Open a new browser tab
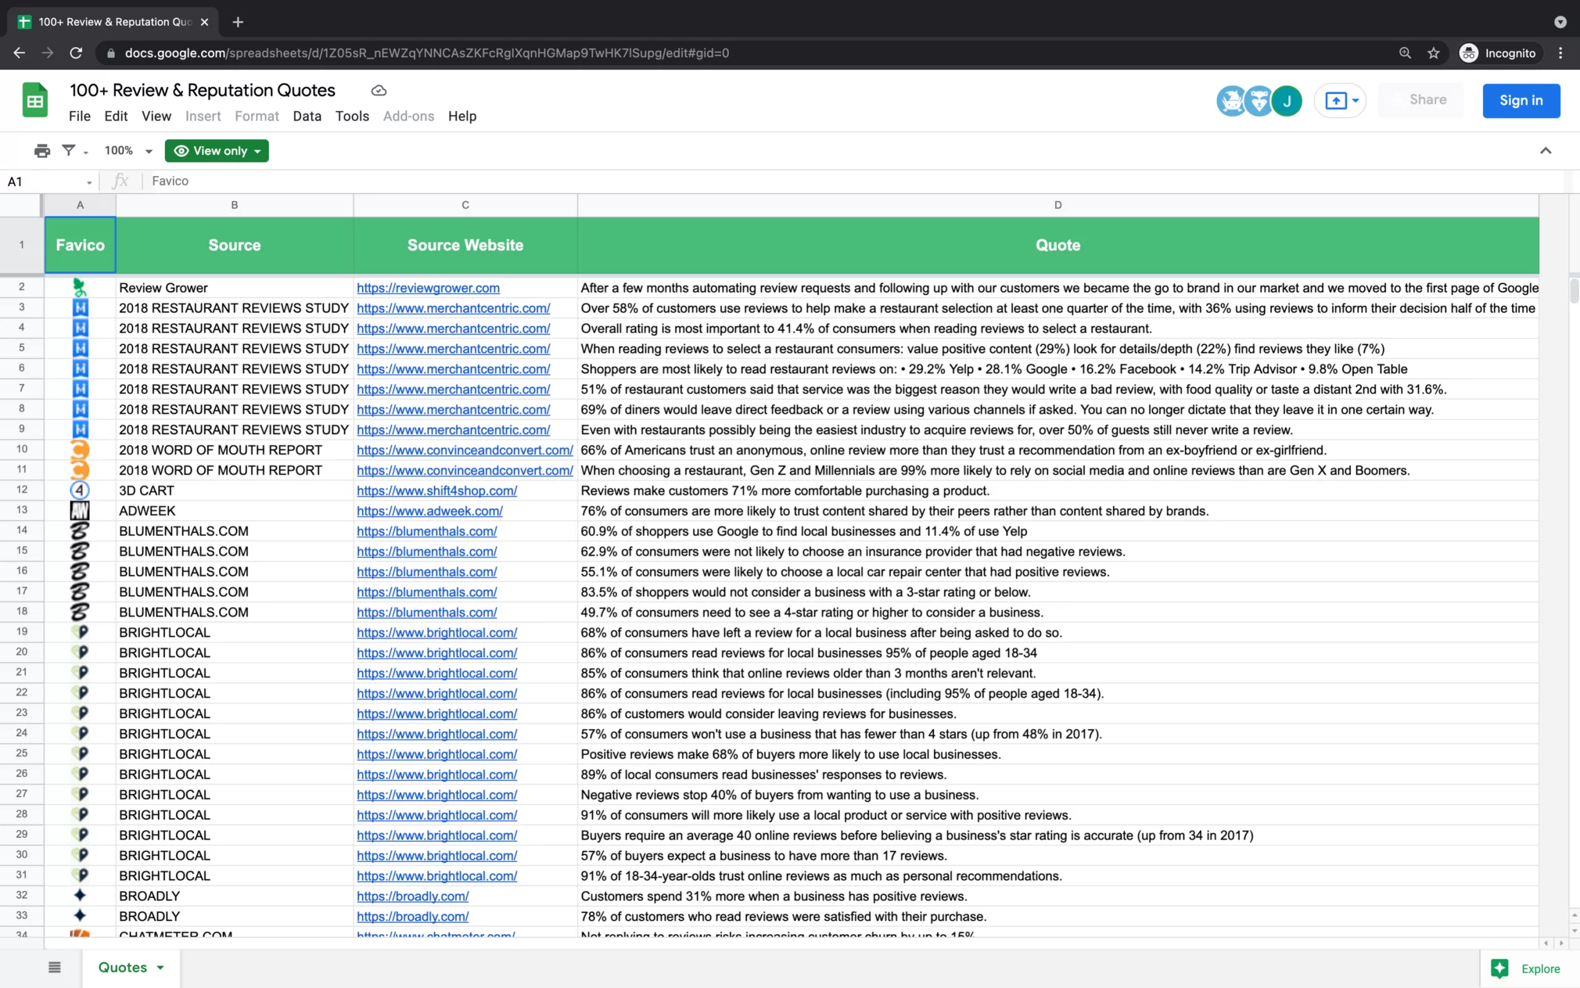The width and height of the screenshot is (1580, 988). click(238, 22)
